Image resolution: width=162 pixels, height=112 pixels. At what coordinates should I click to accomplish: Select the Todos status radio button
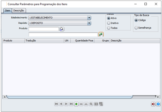(109, 28)
